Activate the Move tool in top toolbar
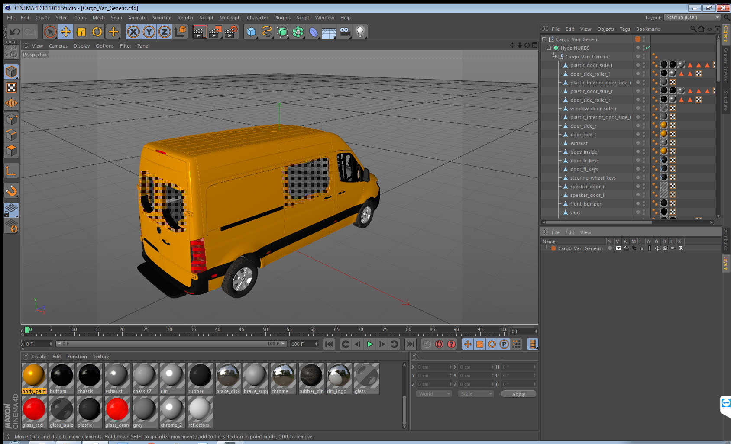The image size is (731, 444). point(66,32)
